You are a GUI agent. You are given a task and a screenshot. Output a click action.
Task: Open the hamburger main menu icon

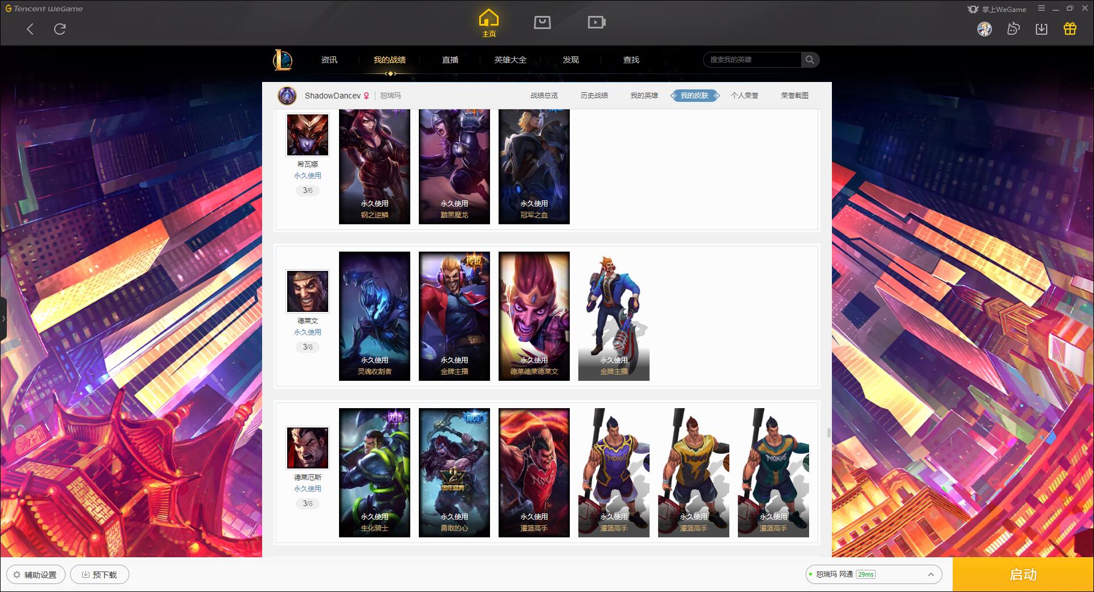1042,9
